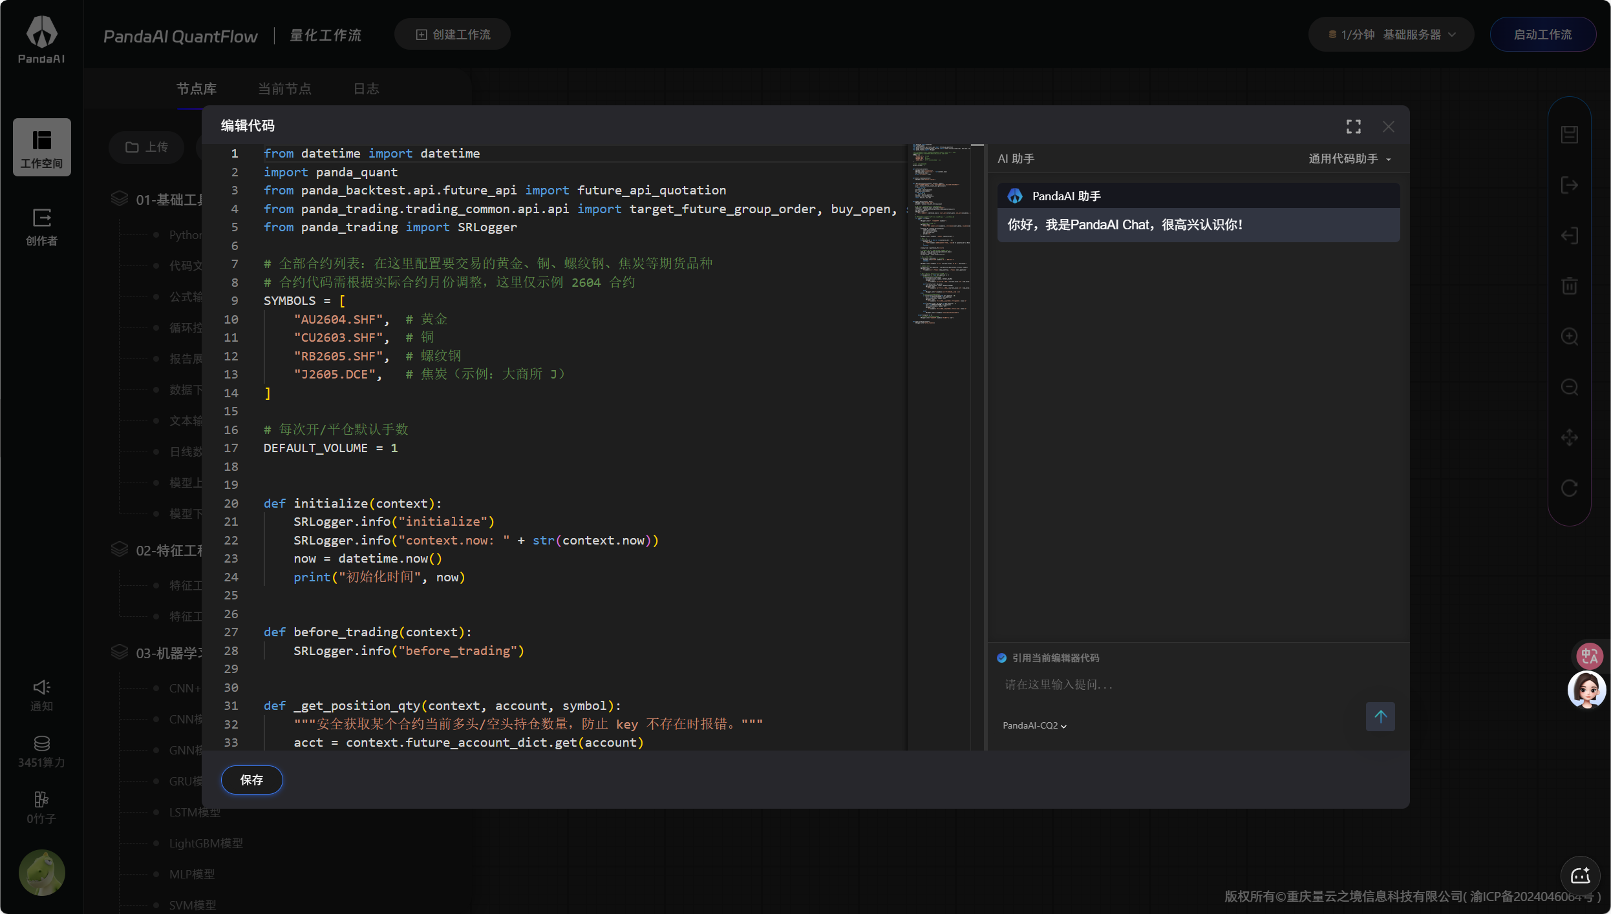Open the 创作者 creator sidebar item
The image size is (1611, 914).
click(x=42, y=227)
